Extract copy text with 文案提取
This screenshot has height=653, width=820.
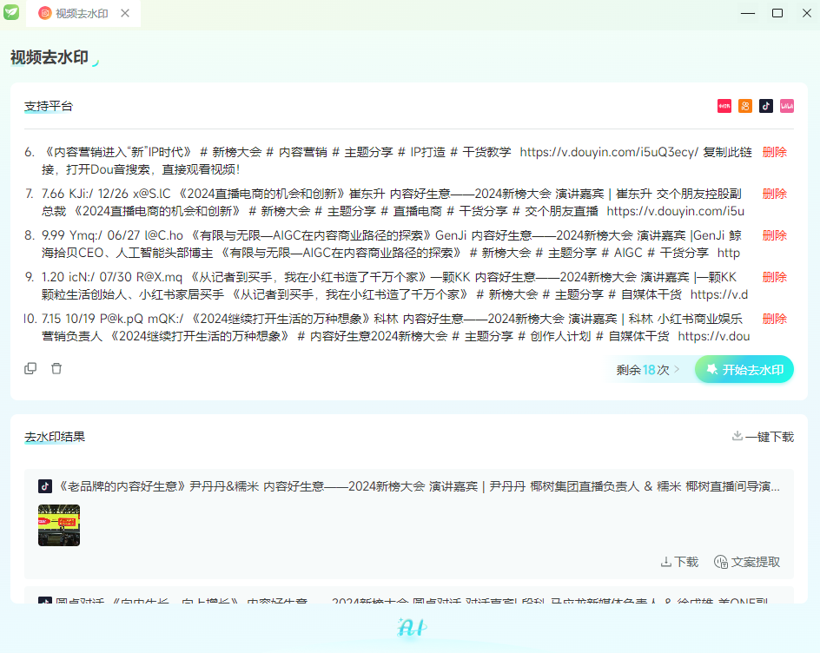(x=747, y=562)
